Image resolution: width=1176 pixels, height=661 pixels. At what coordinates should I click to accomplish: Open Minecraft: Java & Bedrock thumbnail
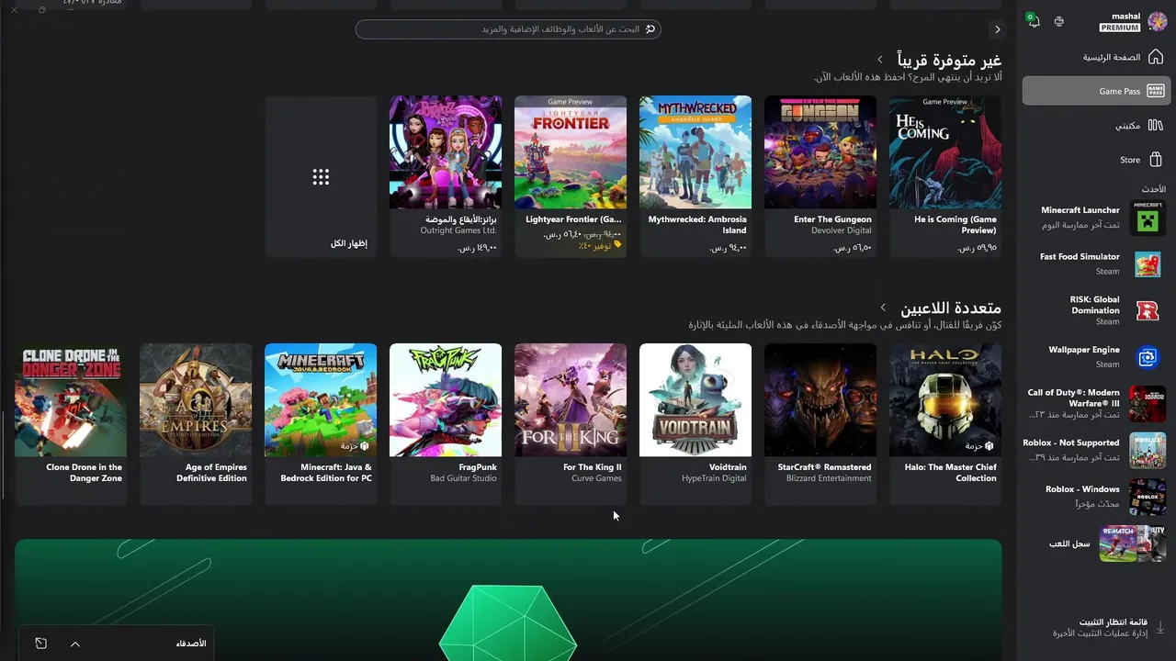click(x=321, y=400)
